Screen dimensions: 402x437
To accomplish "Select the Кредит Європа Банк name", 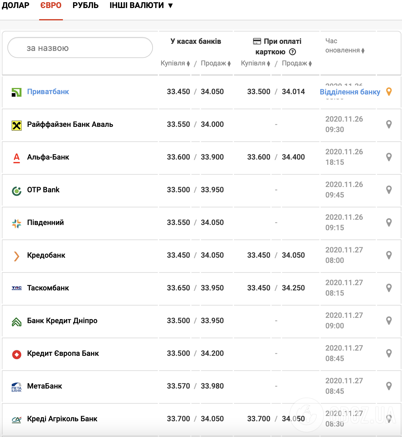I will [63, 353].
